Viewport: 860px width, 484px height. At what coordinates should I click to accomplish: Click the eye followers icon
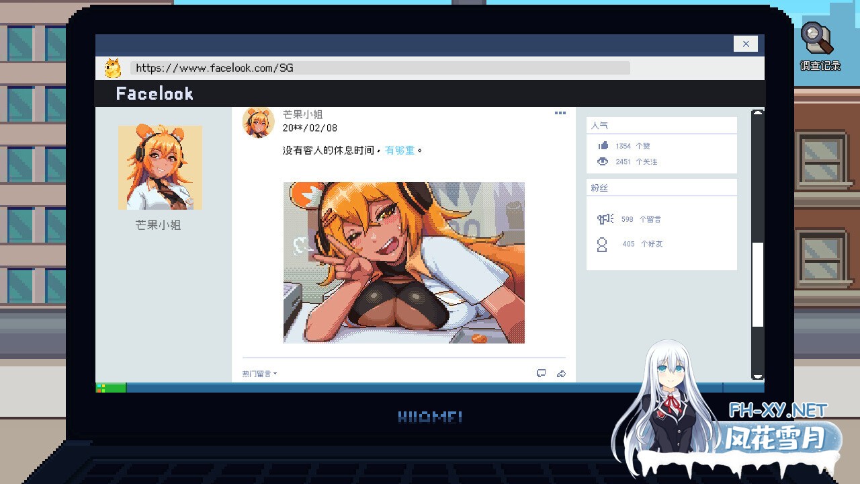coord(603,162)
